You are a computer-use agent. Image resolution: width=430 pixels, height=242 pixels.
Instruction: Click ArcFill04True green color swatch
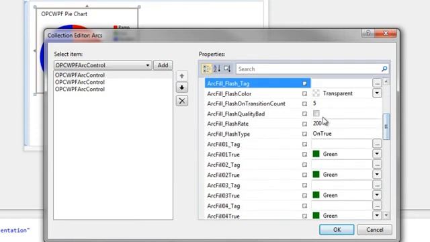point(316,215)
